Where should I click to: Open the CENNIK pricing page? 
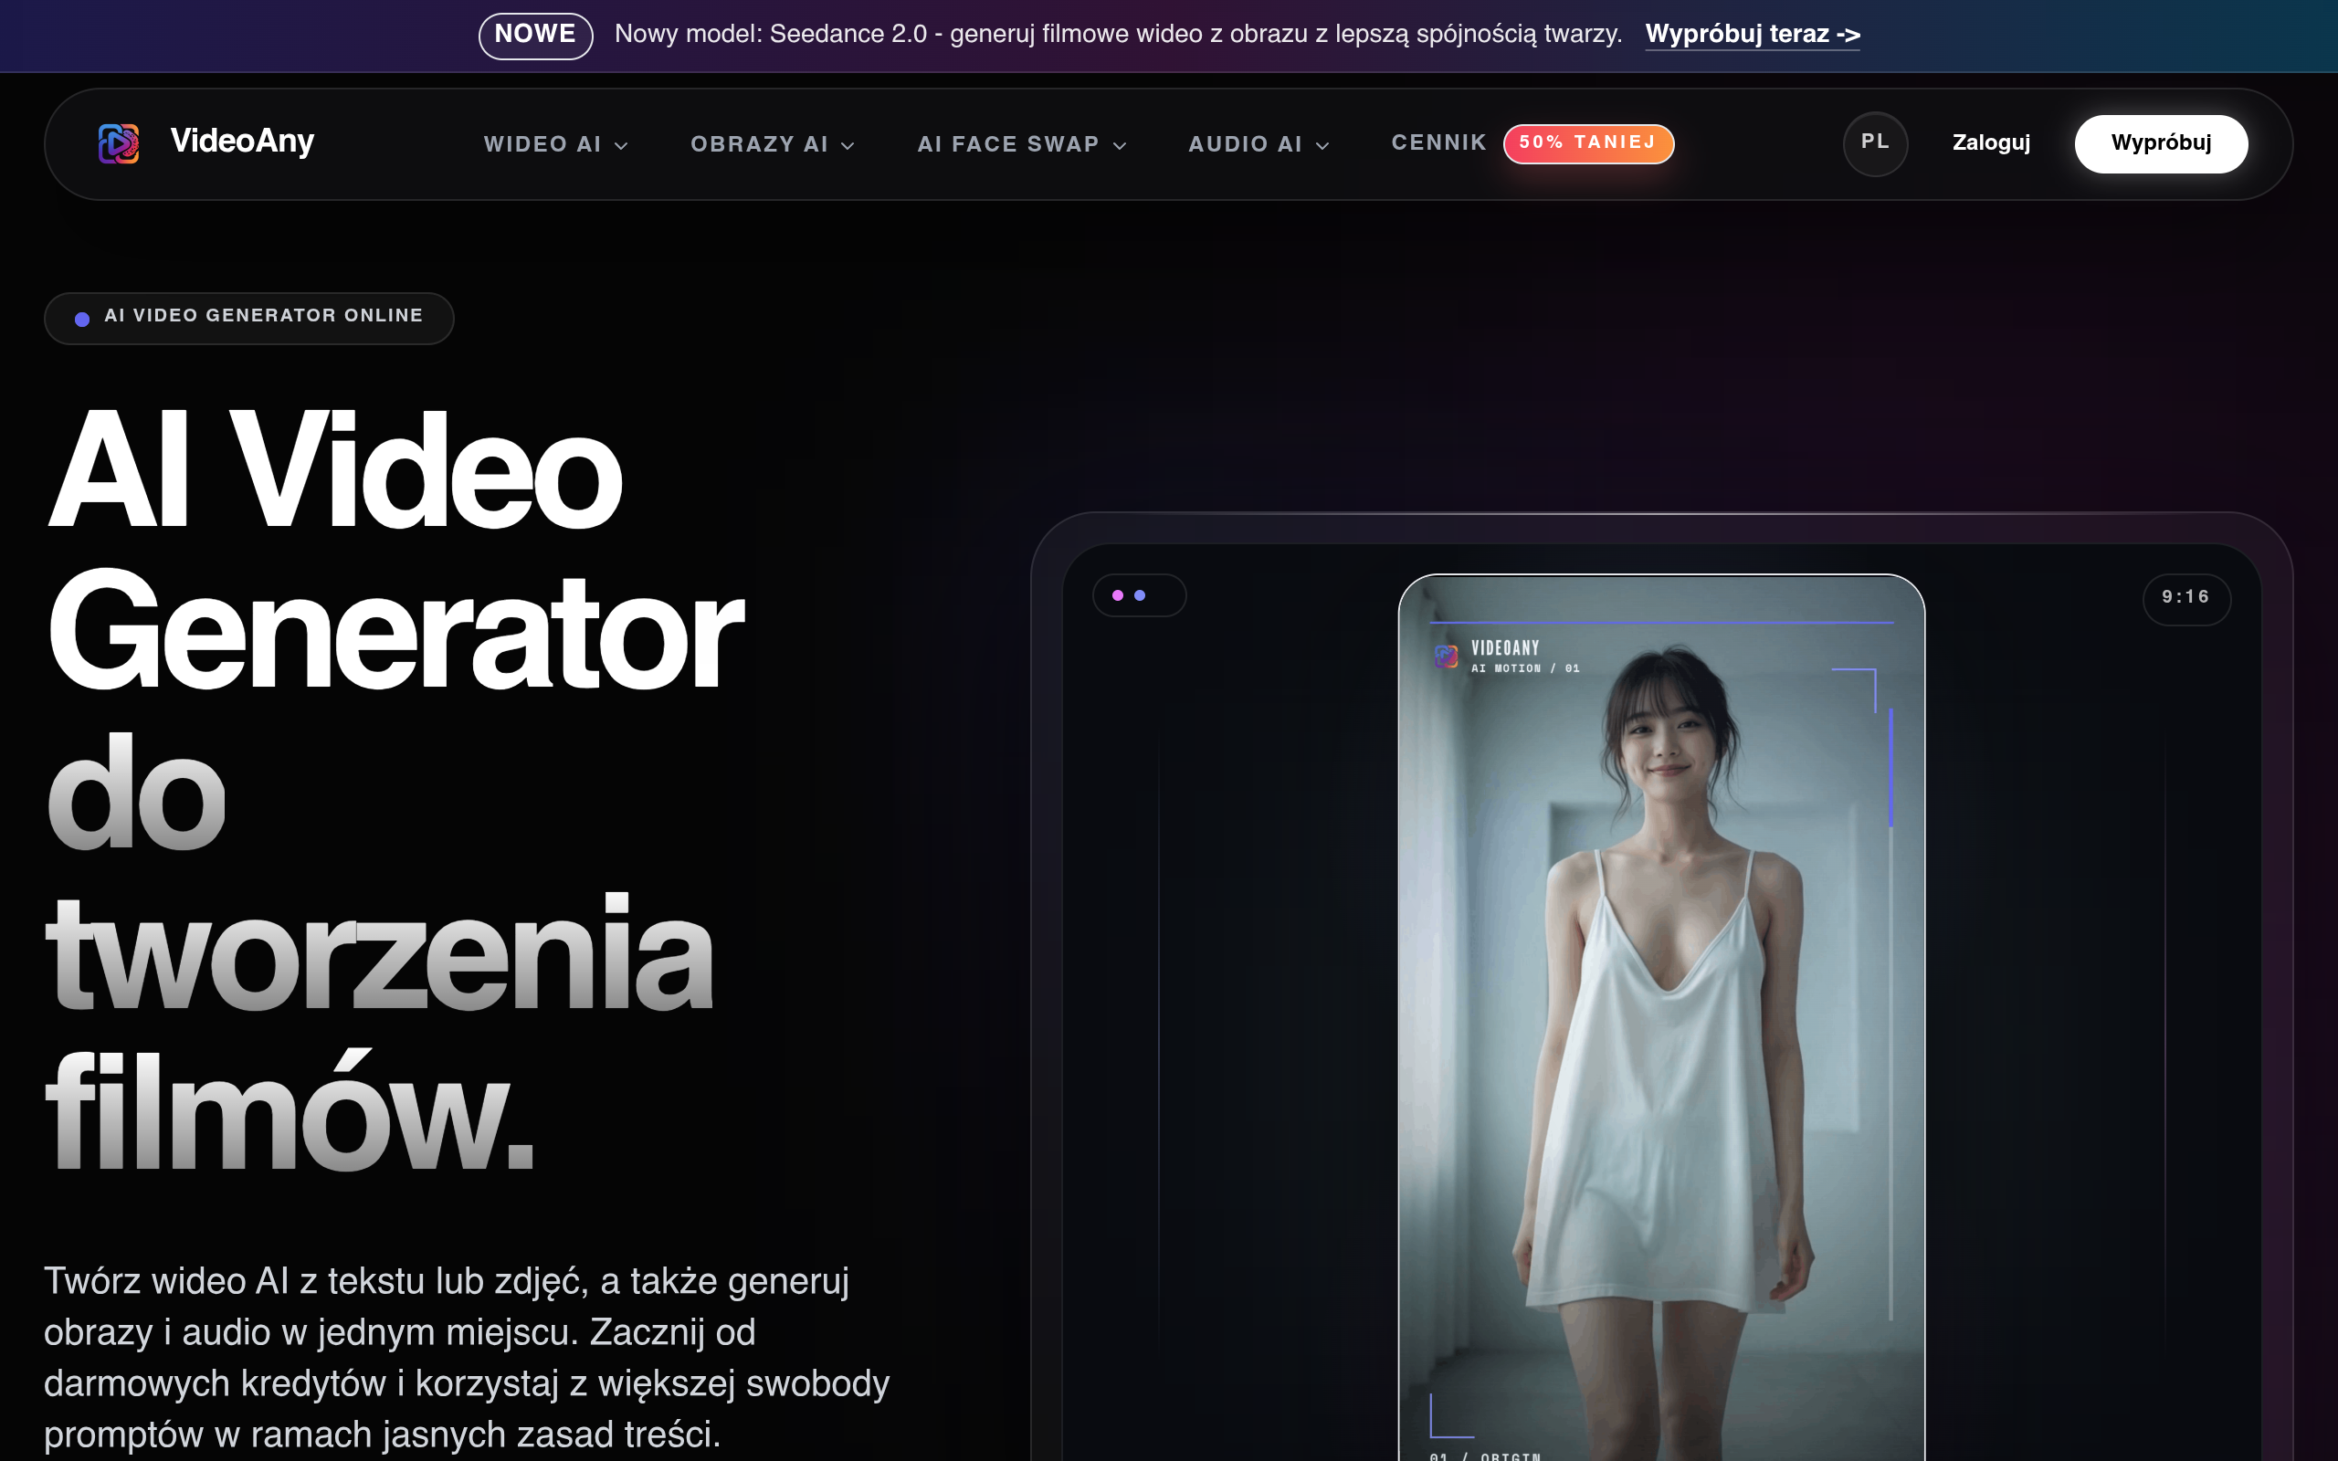(x=1438, y=142)
